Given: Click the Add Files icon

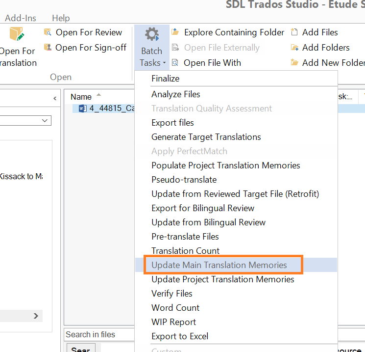Looking at the screenshot, I should [x=294, y=32].
